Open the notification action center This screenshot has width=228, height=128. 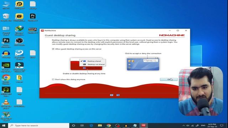pos(222,126)
